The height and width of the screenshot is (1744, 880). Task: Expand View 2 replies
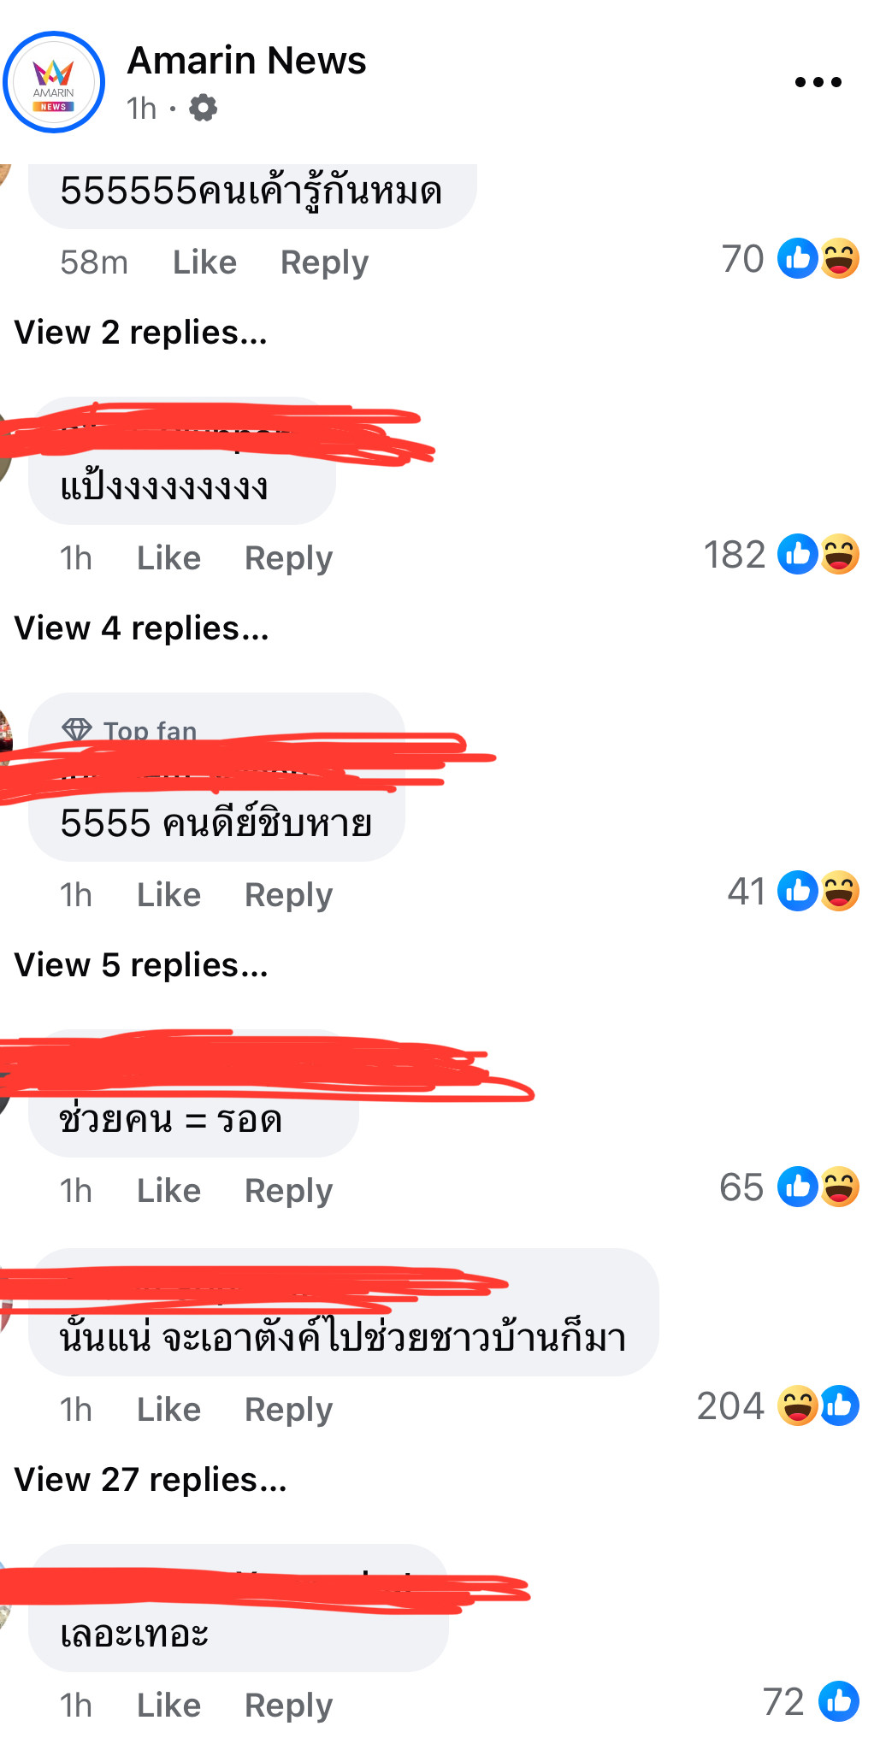coord(141,333)
